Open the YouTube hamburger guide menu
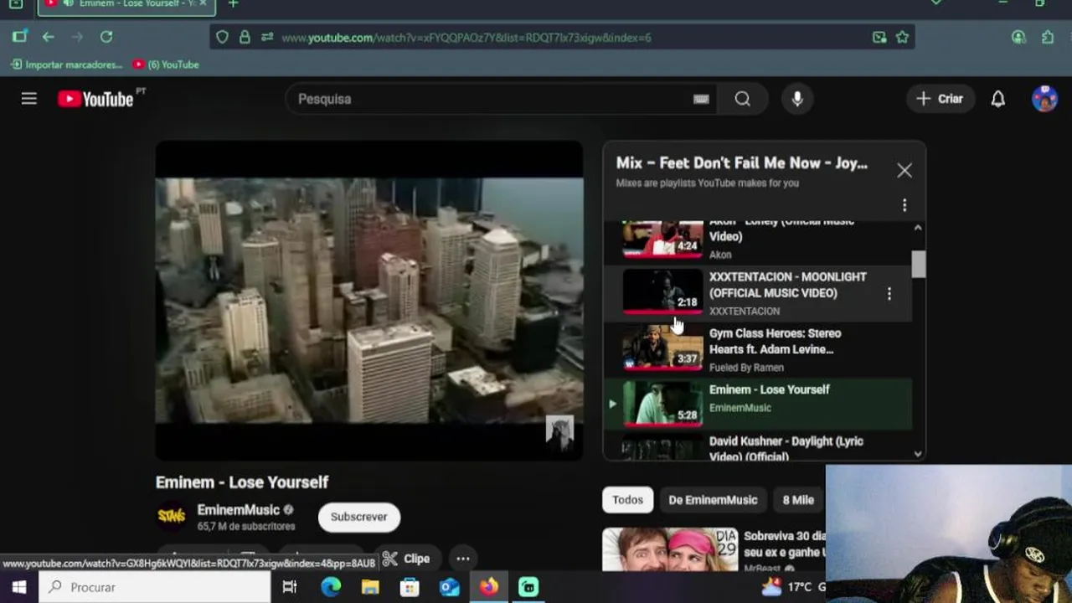 (x=29, y=99)
